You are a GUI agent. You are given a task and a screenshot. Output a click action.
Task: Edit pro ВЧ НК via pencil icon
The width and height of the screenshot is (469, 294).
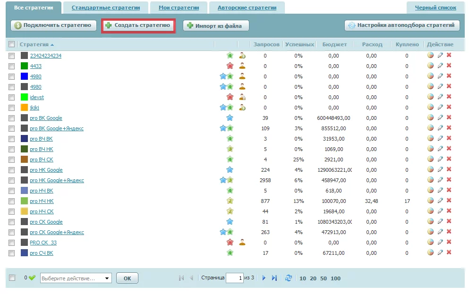[440, 149]
